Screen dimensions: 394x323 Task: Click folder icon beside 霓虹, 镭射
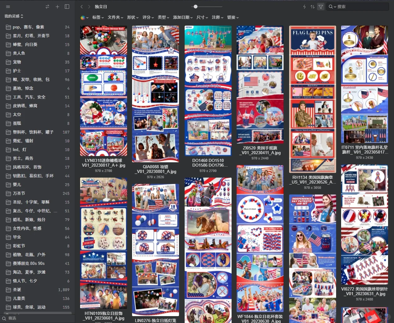8,141
